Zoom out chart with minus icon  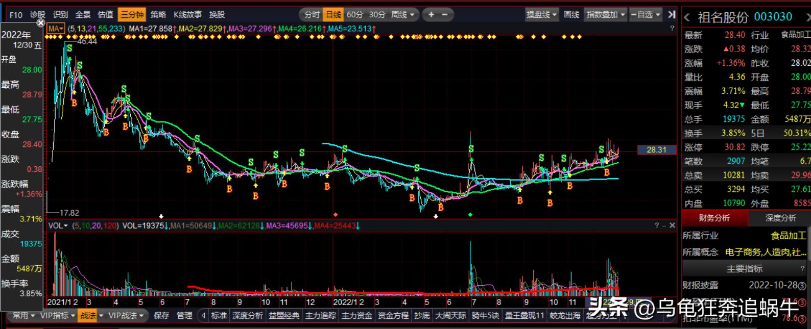(444, 15)
